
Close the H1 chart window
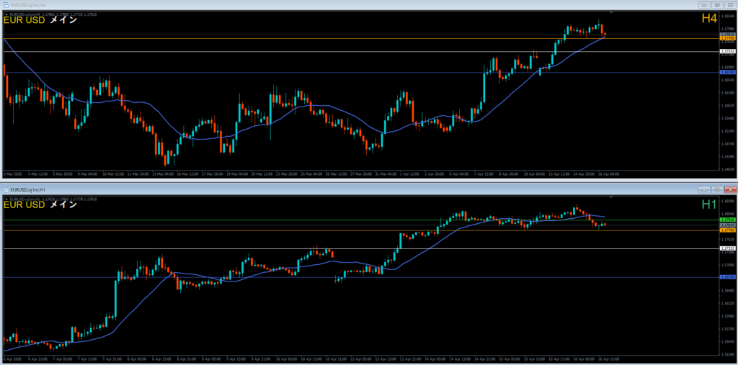729,189
